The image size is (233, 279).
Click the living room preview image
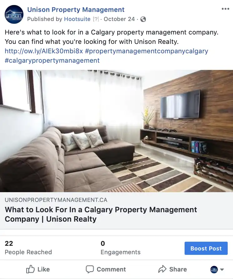[x=116, y=131]
